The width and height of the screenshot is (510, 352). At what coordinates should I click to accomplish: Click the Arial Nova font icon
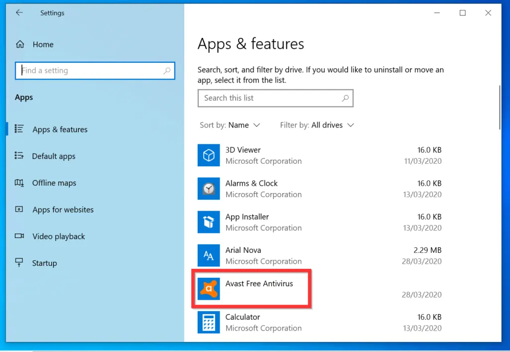point(208,255)
